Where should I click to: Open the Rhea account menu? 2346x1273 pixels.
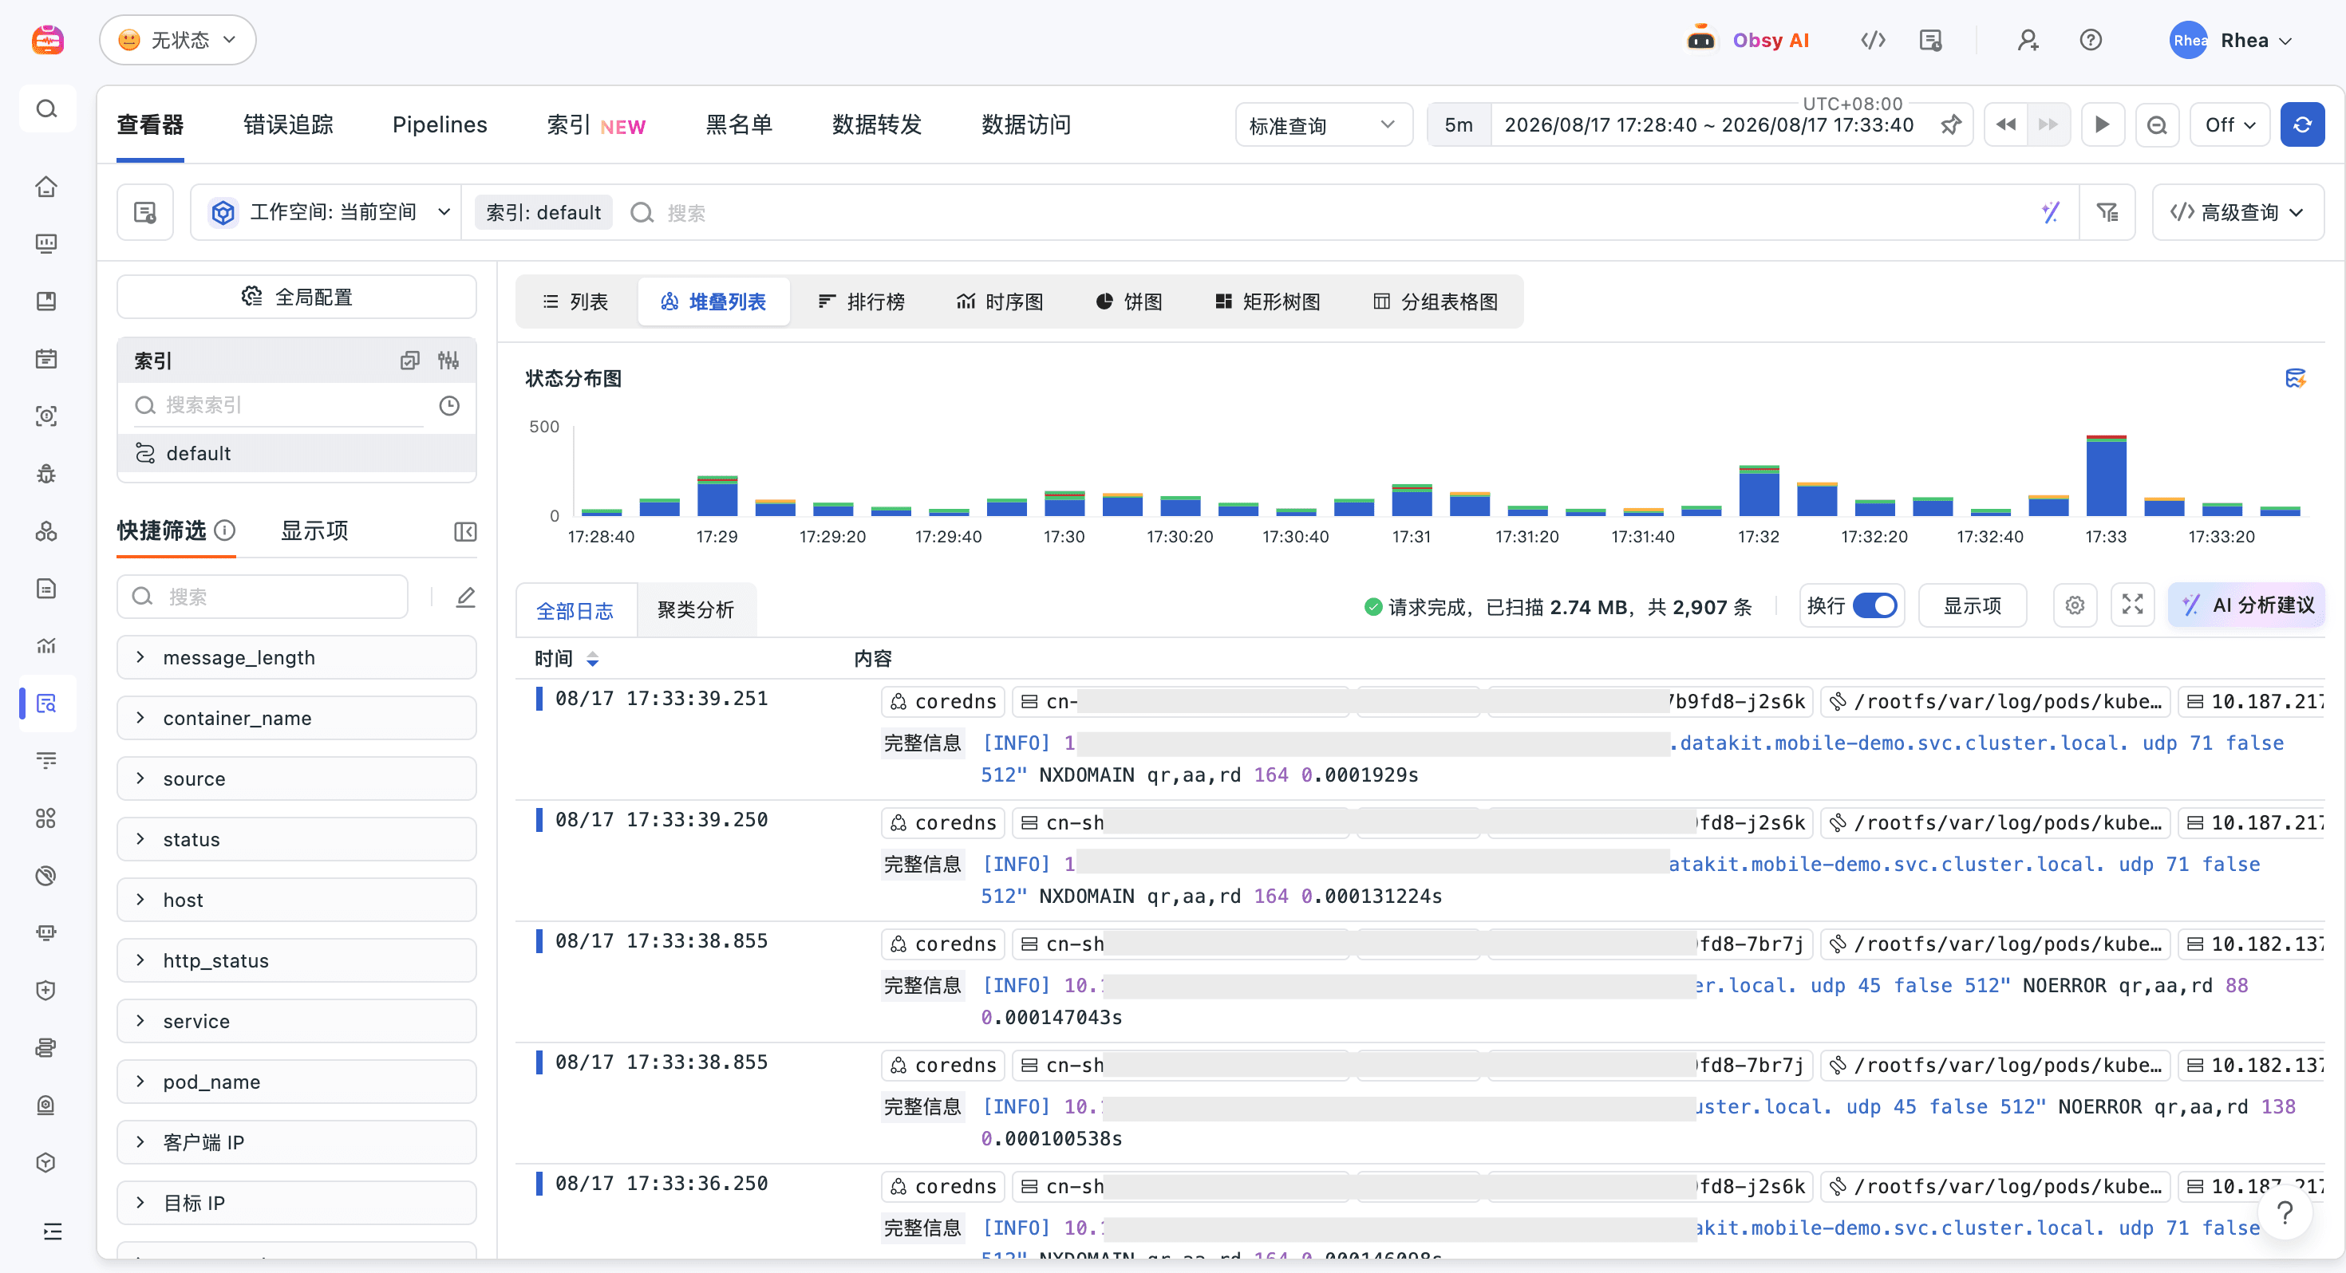(x=2232, y=40)
